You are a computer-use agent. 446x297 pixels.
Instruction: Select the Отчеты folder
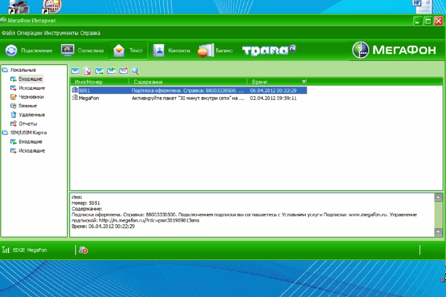click(28, 124)
